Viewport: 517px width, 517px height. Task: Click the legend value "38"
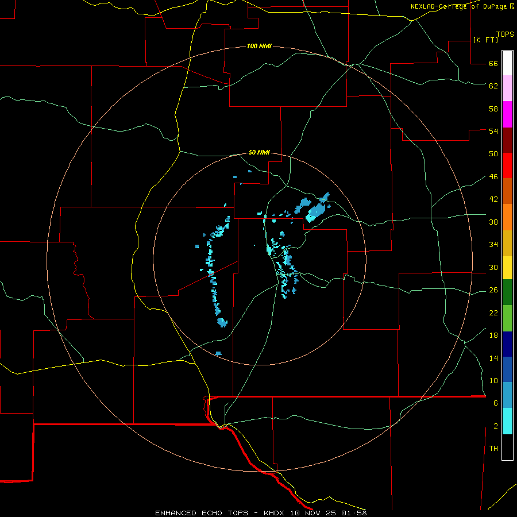coord(493,222)
